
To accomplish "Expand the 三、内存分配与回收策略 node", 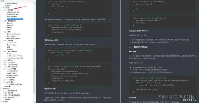I will [x=4, y=95].
